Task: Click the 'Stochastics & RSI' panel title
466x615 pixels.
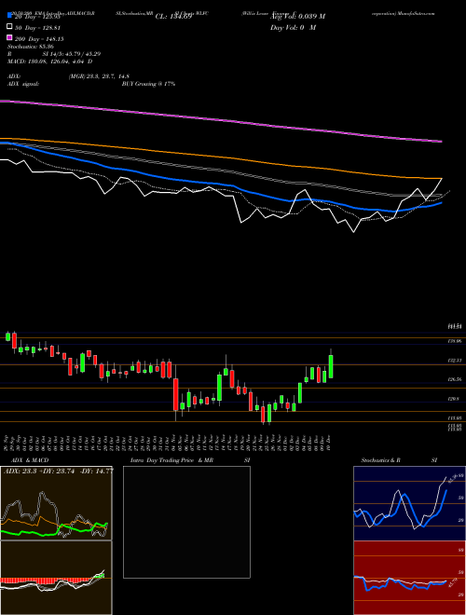Action: click(x=399, y=460)
